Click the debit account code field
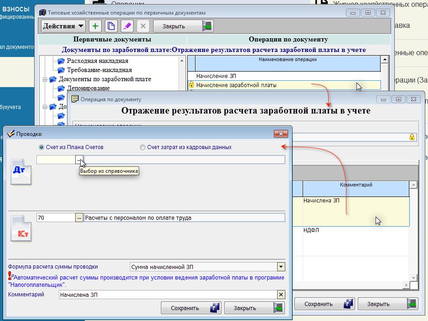 56,160
